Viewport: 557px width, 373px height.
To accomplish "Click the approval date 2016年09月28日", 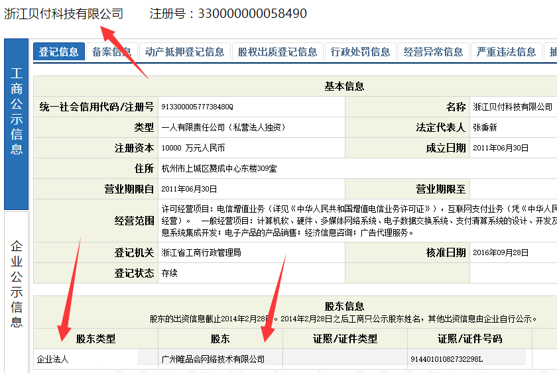I will (501, 252).
